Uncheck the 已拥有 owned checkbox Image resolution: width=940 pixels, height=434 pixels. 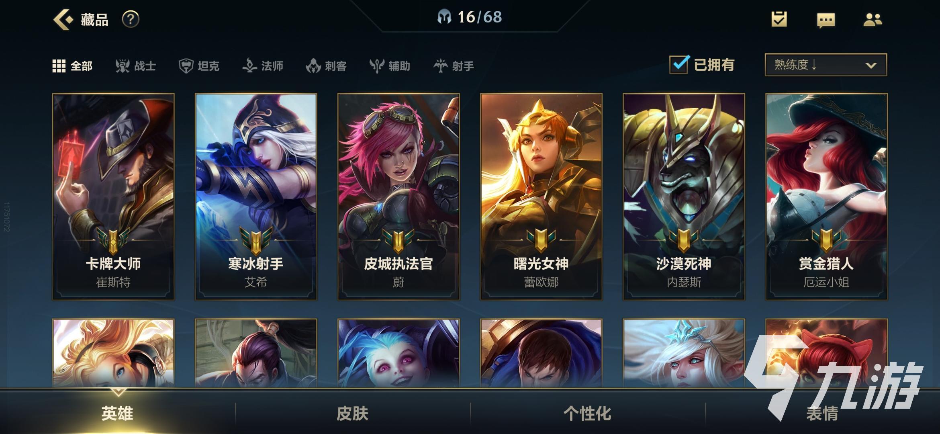pos(679,64)
